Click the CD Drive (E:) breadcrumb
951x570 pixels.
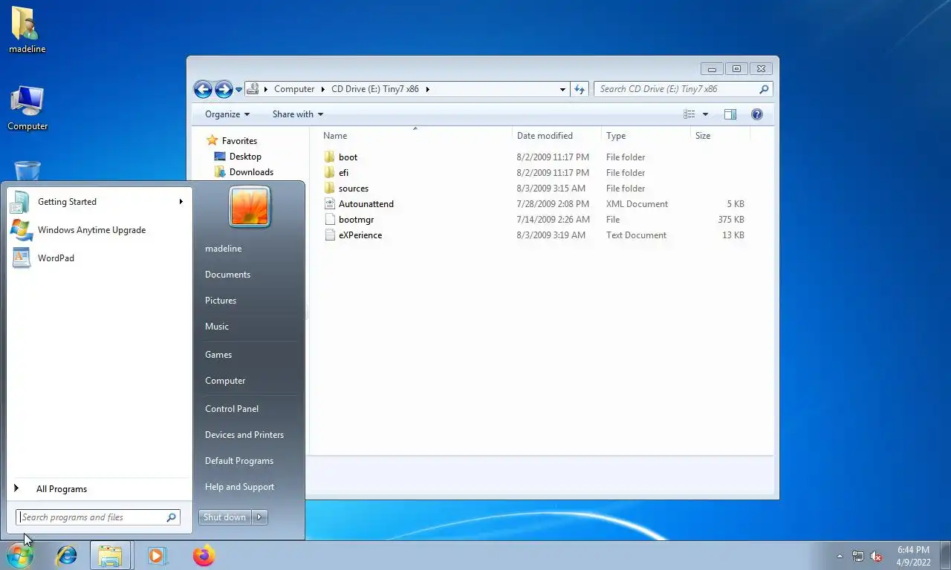tap(375, 89)
